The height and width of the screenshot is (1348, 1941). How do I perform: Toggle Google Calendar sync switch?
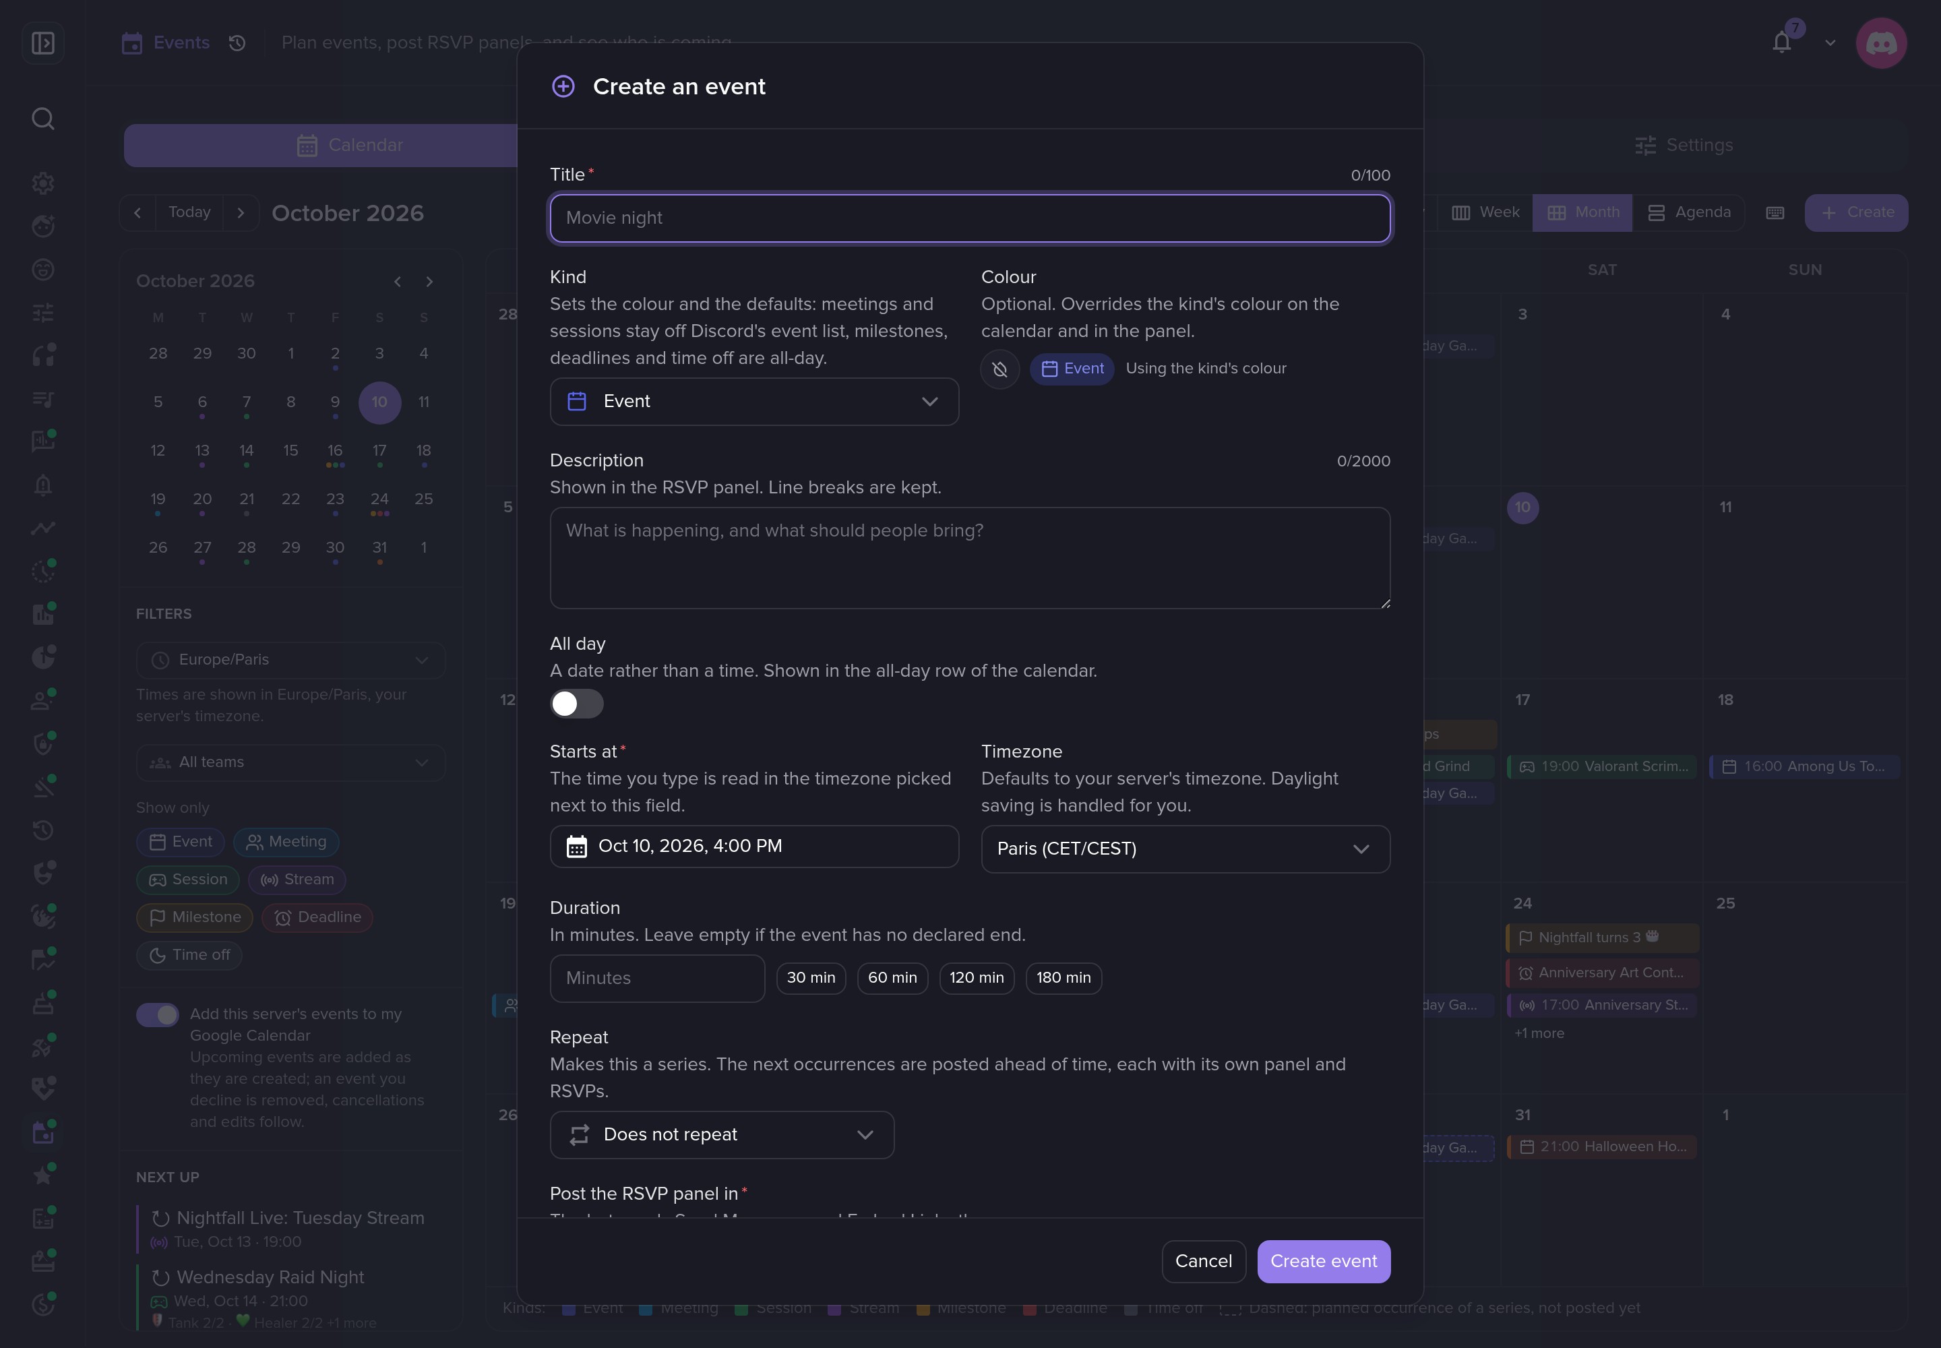click(158, 1014)
